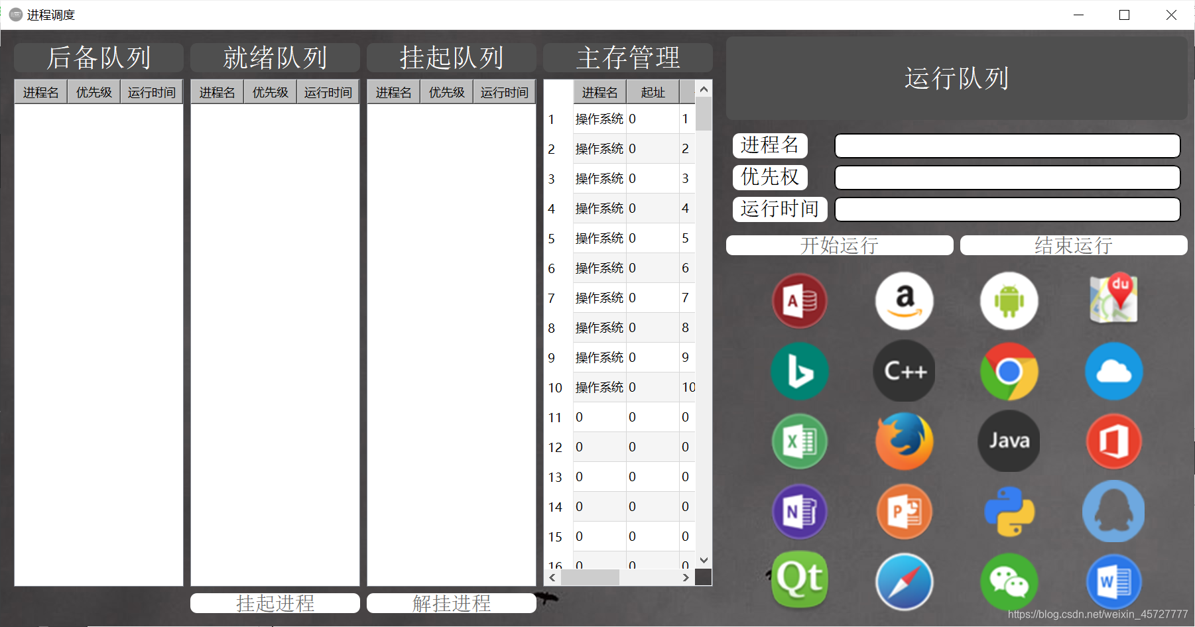Click the 挂起进程 button
Screen dimensions: 1195x627
(275, 603)
